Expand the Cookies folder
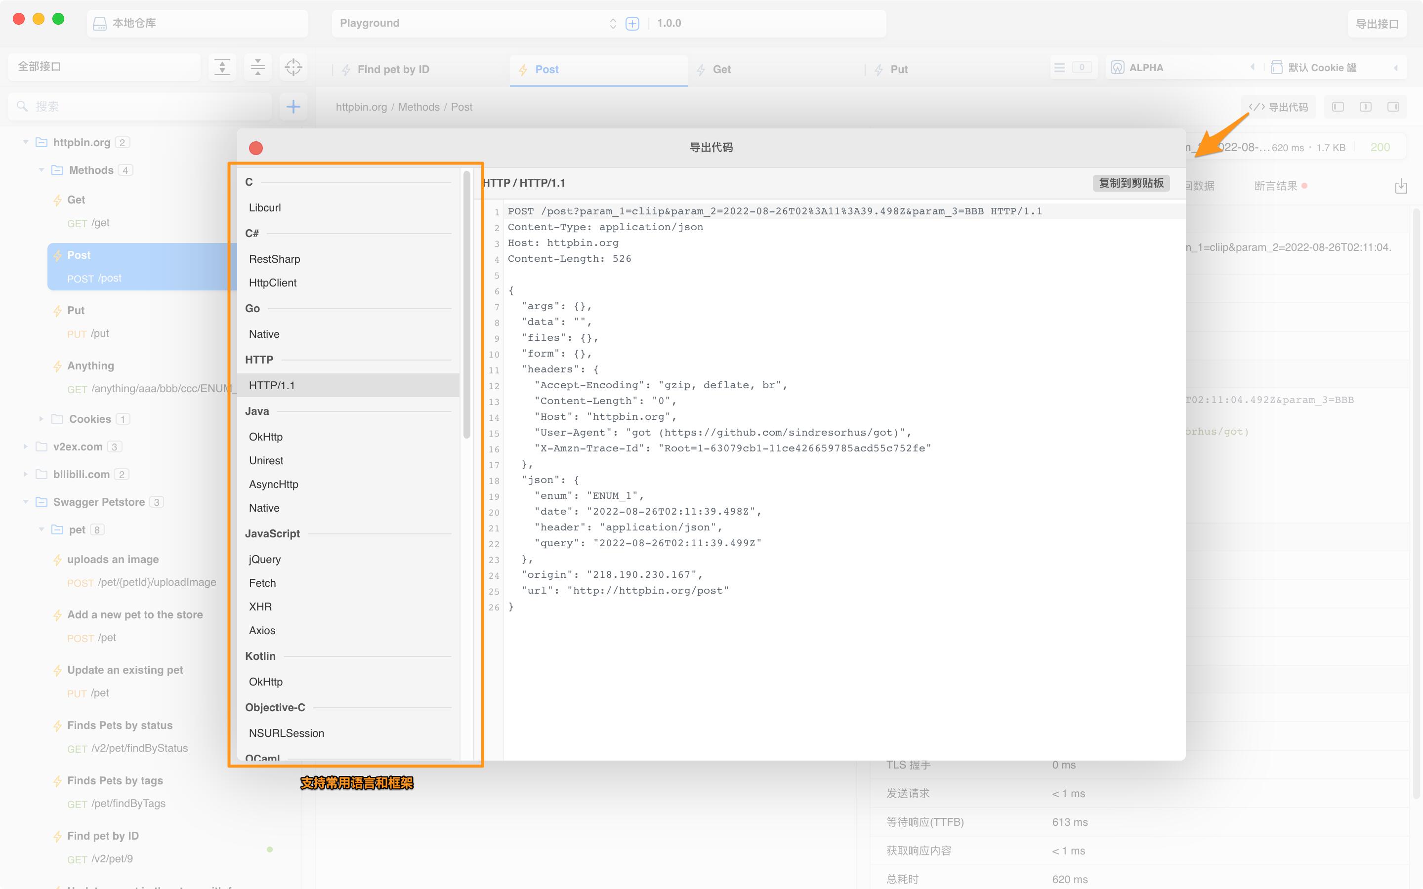 pyautogui.click(x=41, y=419)
